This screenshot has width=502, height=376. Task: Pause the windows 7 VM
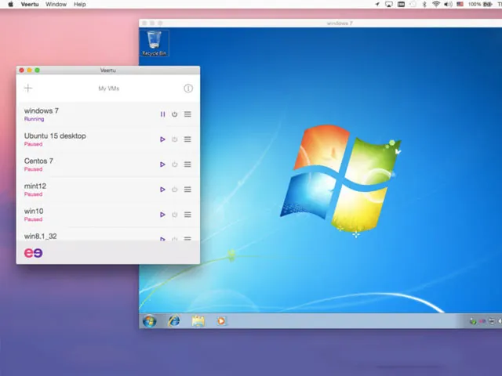point(162,114)
